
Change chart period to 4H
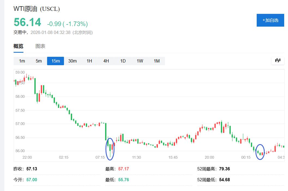[106, 61]
